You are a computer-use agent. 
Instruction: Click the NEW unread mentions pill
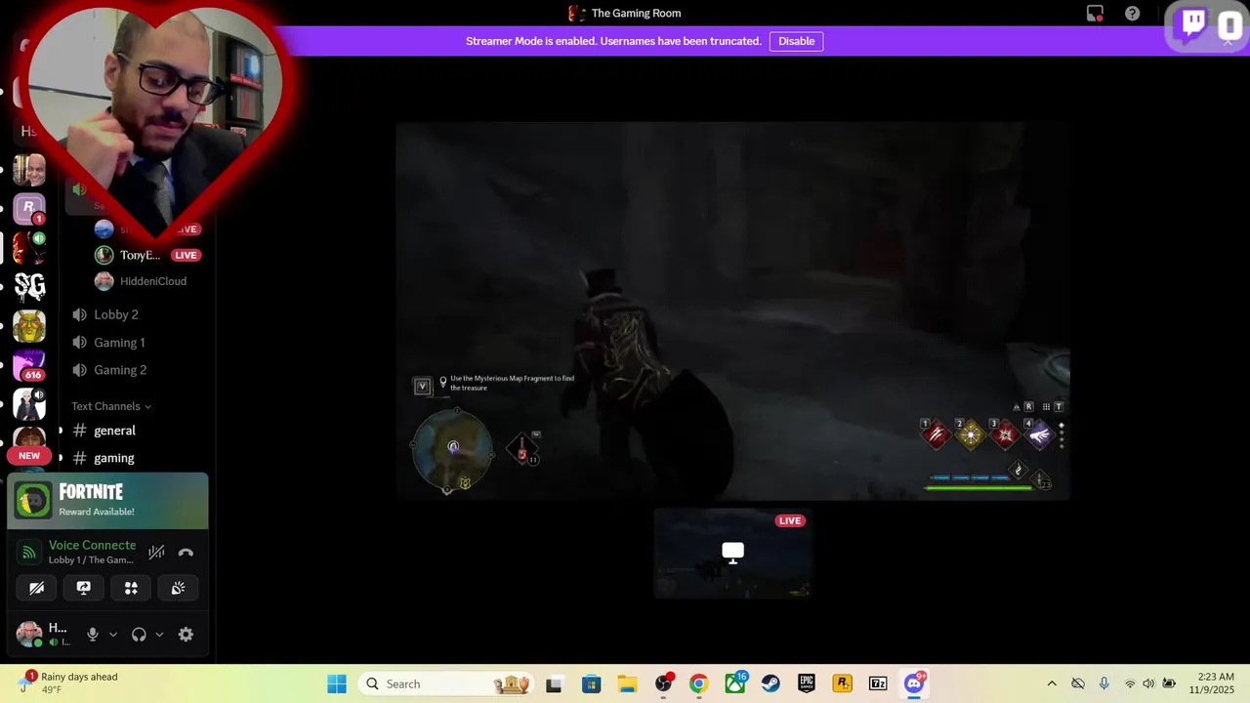(29, 456)
